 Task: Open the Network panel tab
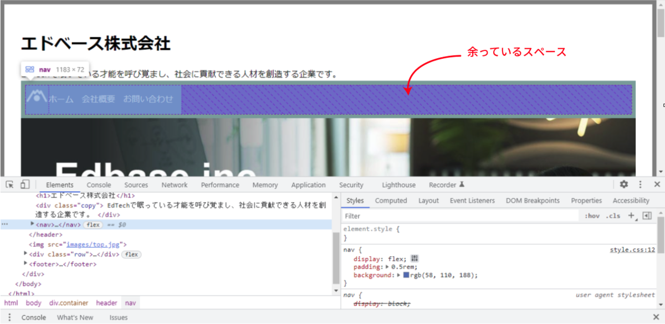[175, 185]
